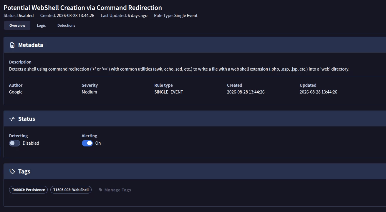Collapse the Tags section header

pyautogui.click(x=195, y=171)
